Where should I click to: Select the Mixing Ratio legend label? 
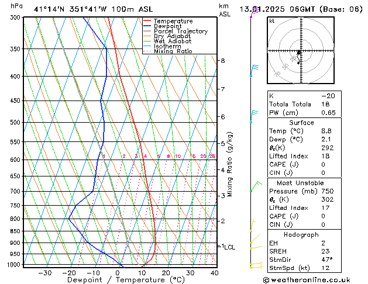173,51
